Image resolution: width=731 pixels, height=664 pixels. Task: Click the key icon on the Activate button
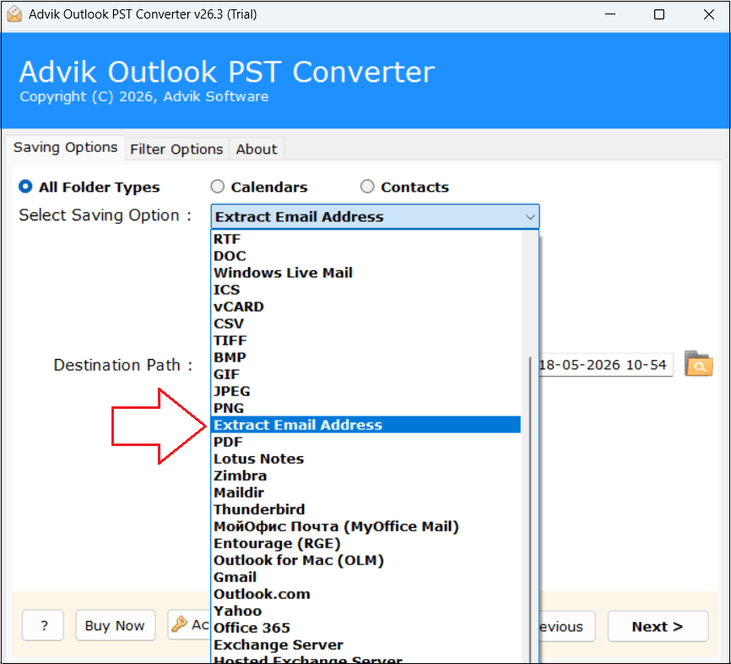(x=179, y=623)
